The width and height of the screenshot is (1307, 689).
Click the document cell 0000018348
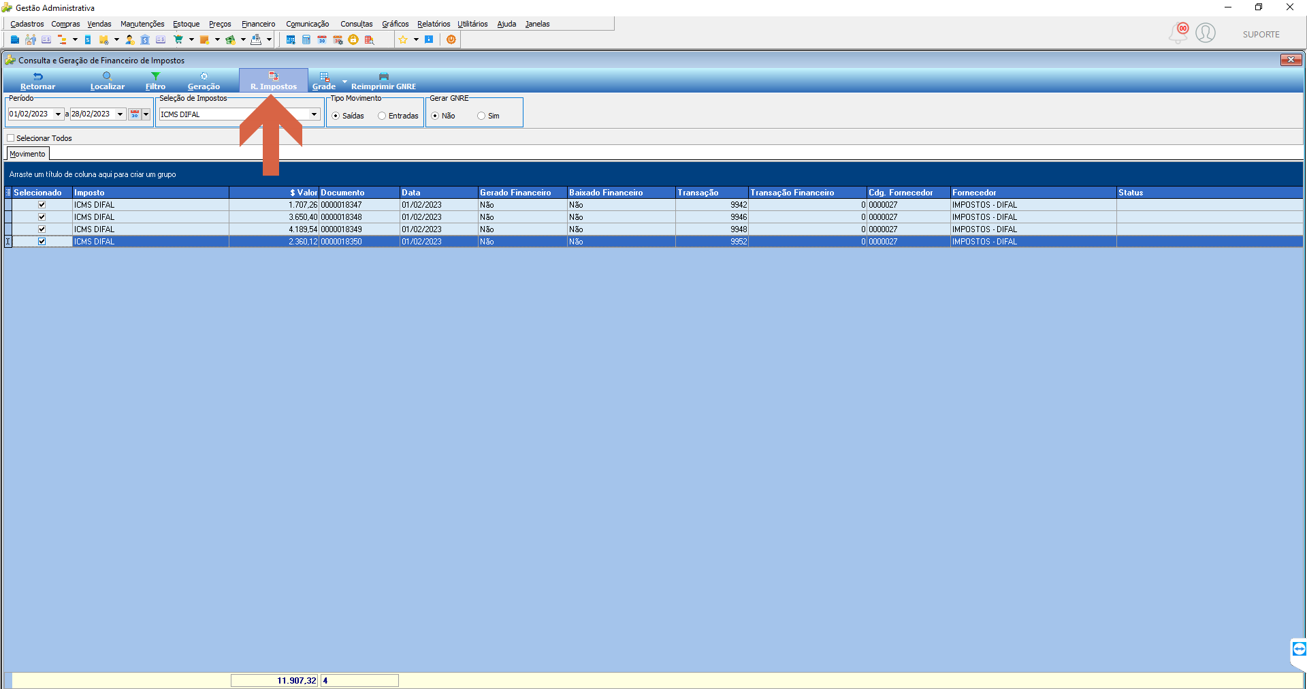pos(359,217)
